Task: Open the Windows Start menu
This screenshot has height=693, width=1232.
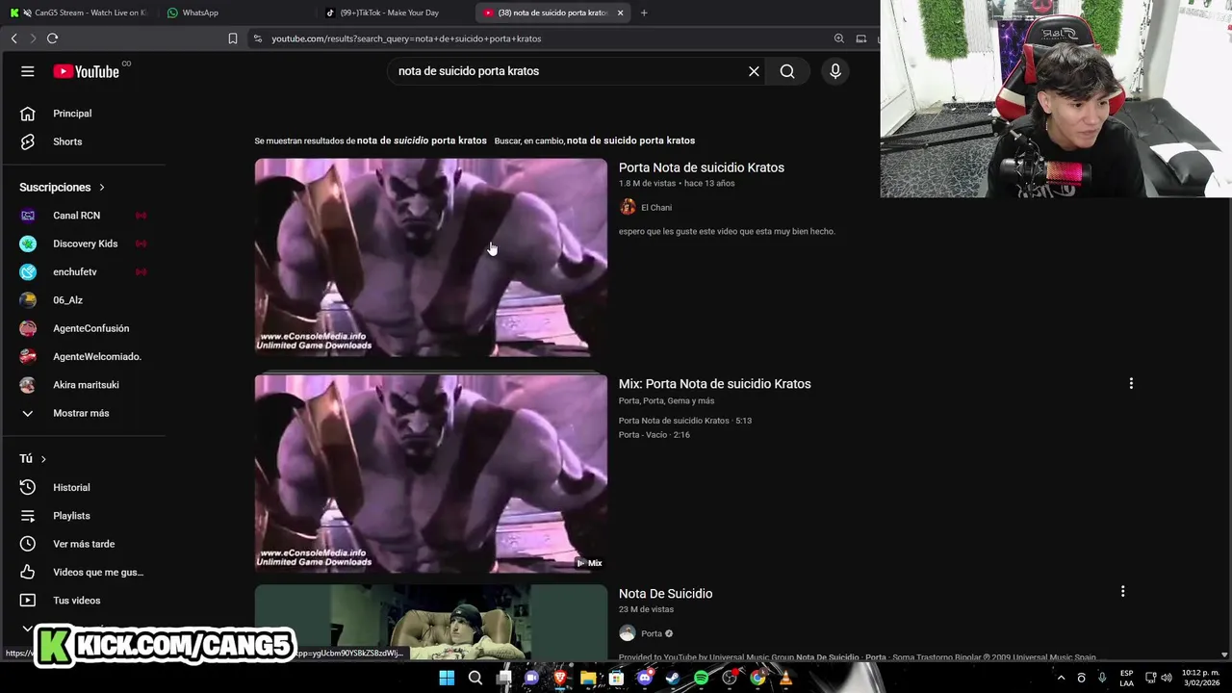Action: [447, 678]
